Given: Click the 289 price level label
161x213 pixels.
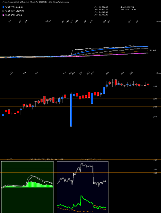Looking at the screenshot, I should (155, 117).
